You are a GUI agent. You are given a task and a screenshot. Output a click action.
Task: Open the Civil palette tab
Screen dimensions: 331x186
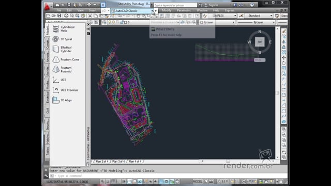48,111
